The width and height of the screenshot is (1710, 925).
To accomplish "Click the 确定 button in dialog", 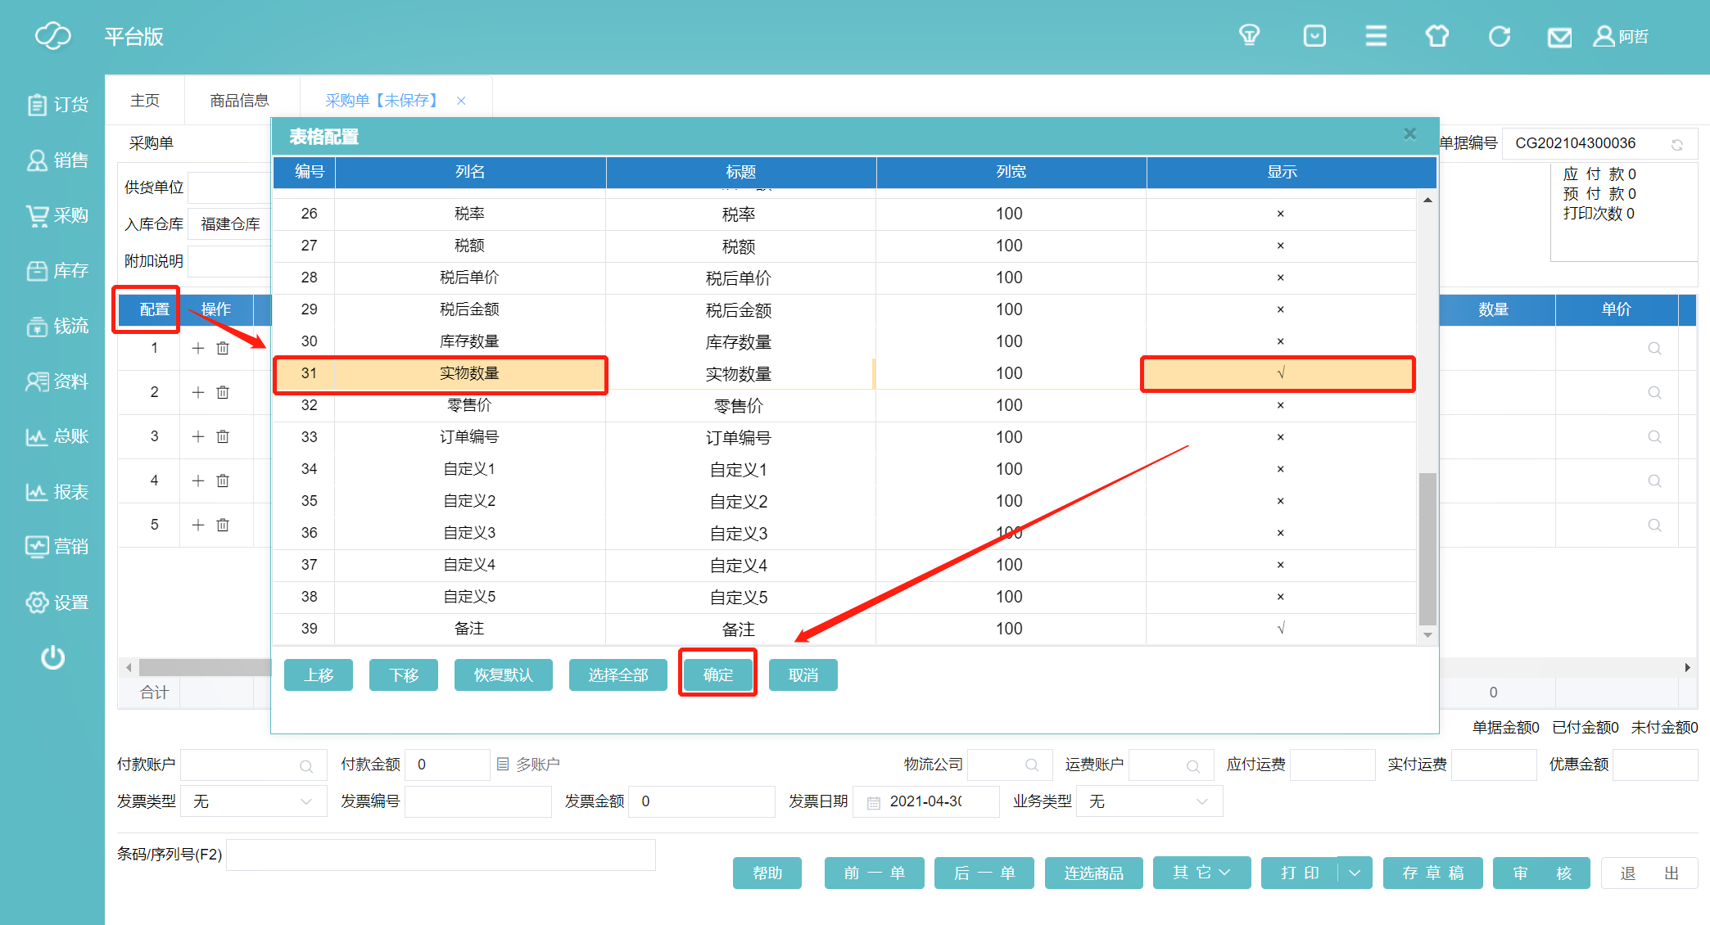I will 717,675.
